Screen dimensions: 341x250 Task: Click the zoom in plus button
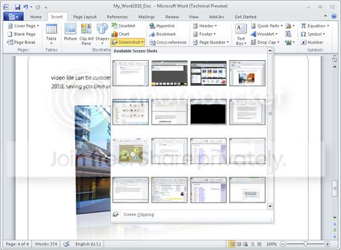(x=327, y=244)
